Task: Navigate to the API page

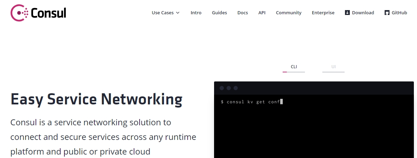Action: click(x=262, y=13)
